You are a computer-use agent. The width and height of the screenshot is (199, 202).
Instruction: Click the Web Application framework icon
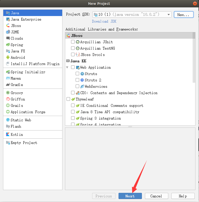(78, 67)
